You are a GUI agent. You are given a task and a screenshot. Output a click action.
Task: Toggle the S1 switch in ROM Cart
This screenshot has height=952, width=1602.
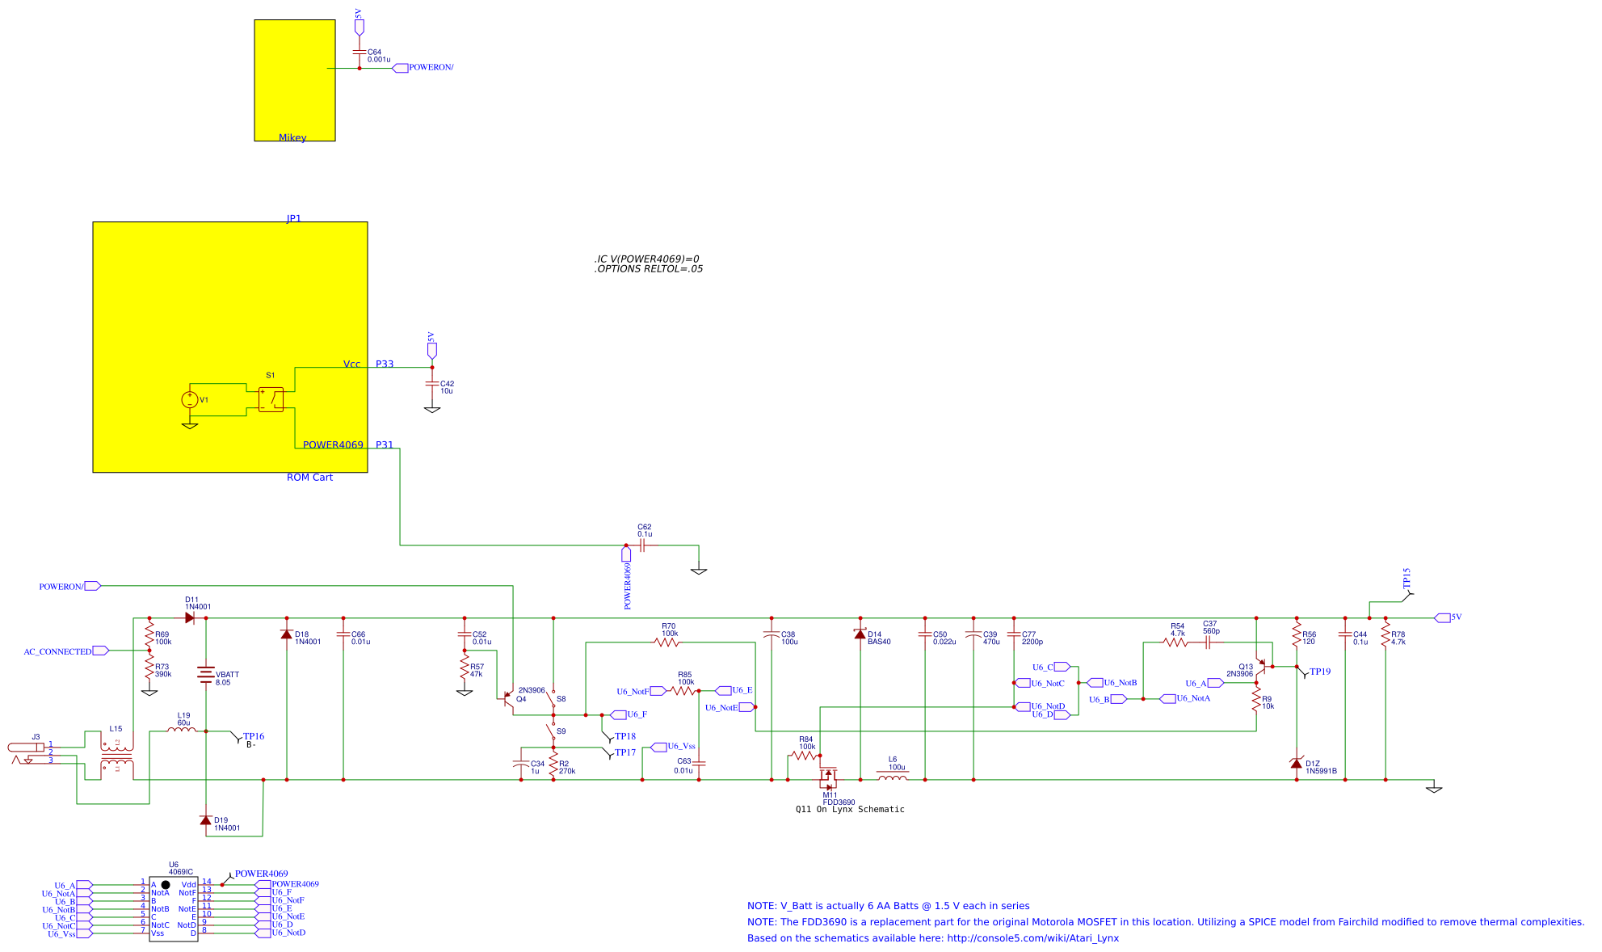(x=271, y=399)
